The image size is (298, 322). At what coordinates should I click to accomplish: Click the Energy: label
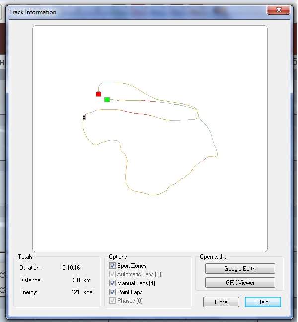28,292
